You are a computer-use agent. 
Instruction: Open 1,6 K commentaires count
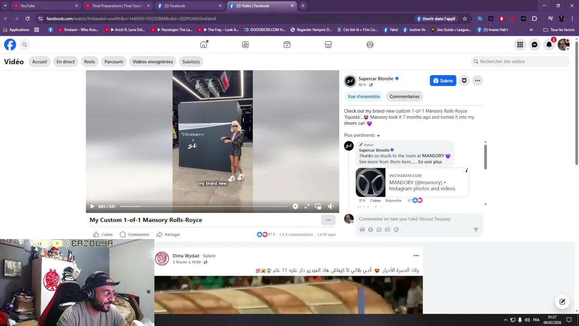click(296, 235)
